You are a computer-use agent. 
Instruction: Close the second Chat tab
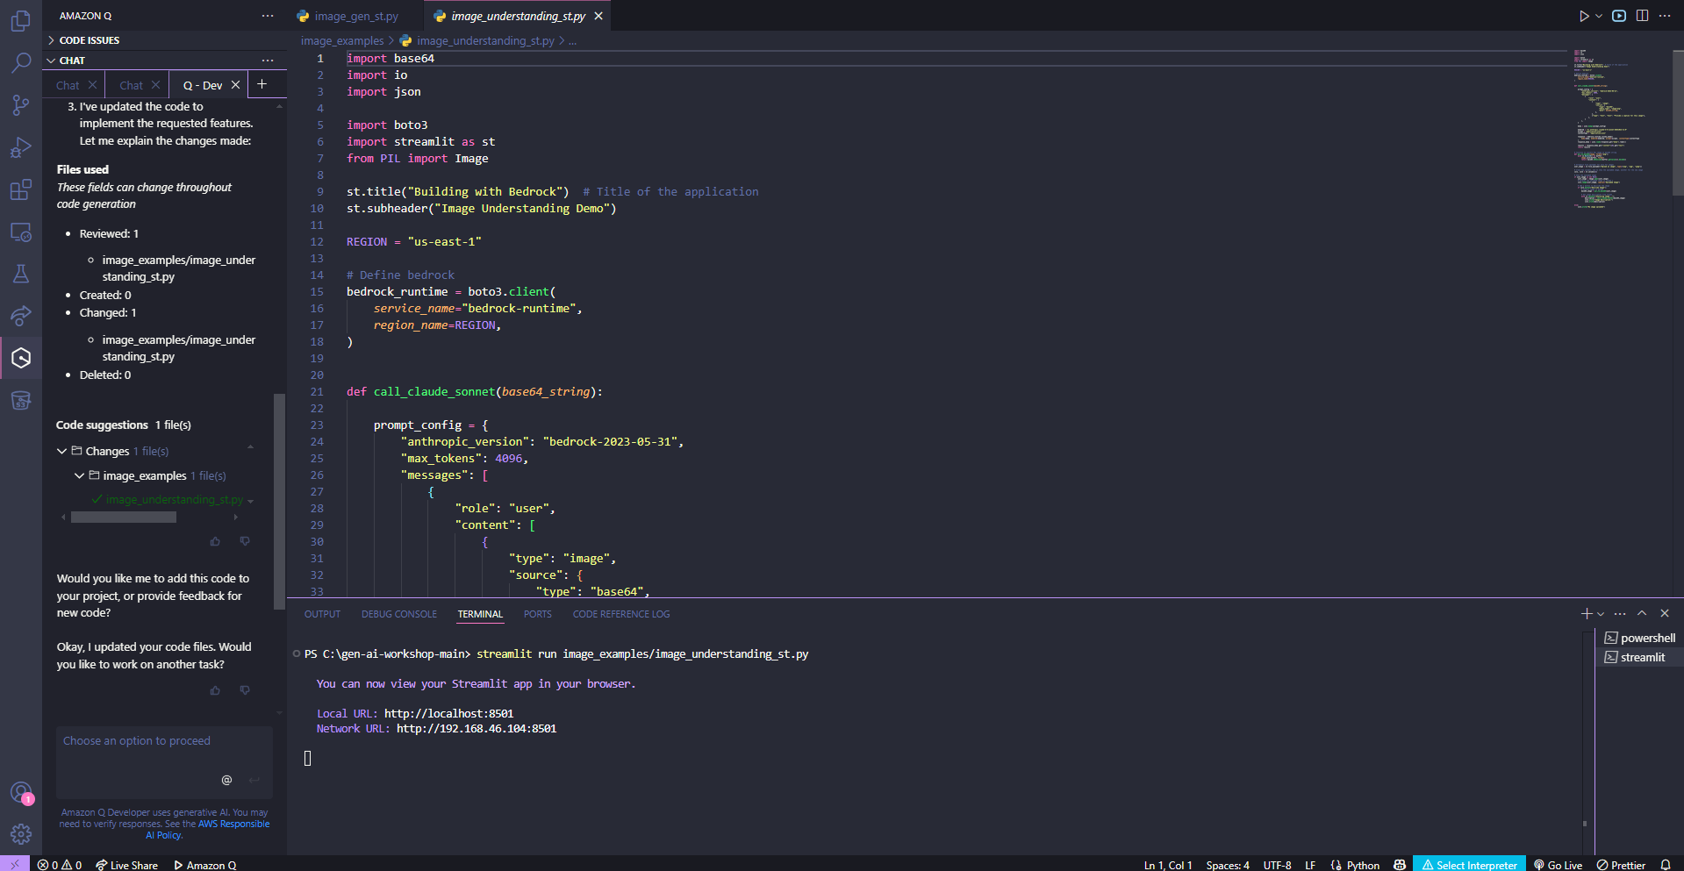click(155, 85)
